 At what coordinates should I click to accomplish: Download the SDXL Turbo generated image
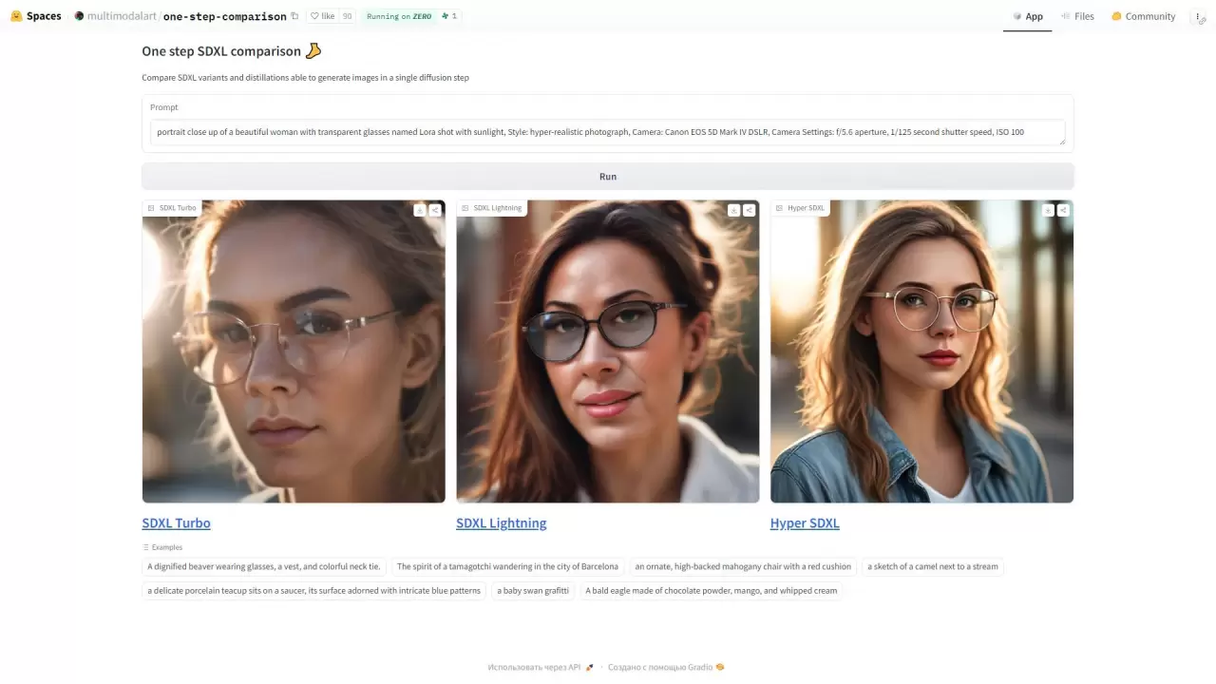420,210
